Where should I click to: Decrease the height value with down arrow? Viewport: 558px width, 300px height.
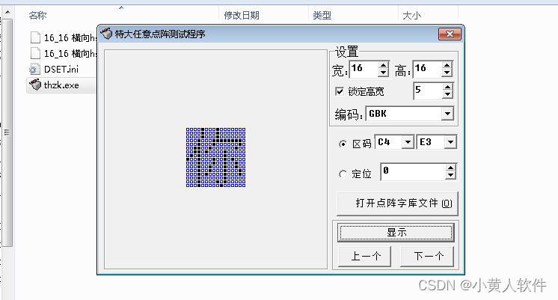click(447, 73)
